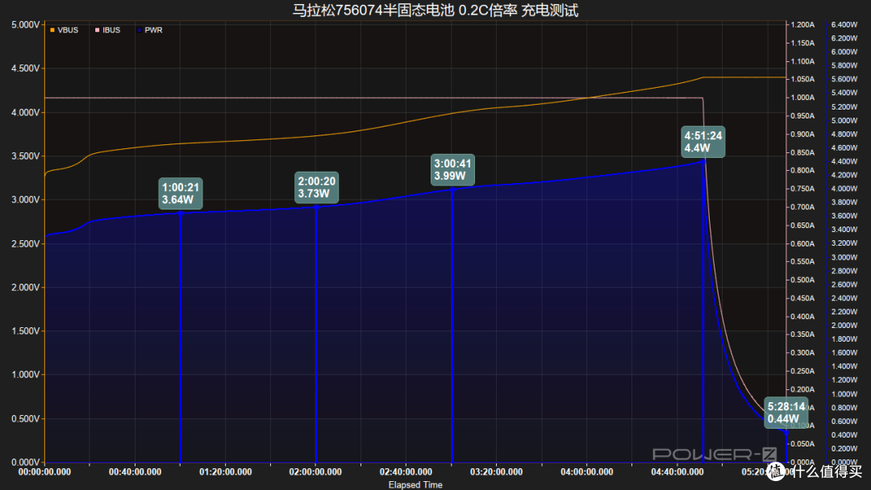Click the 3.000V voltage axis label
The width and height of the screenshot is (871, 490).
(x=26, y=199)
